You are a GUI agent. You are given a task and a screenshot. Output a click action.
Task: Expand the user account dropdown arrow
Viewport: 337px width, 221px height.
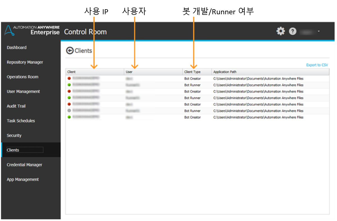click(x=319, y=31)
